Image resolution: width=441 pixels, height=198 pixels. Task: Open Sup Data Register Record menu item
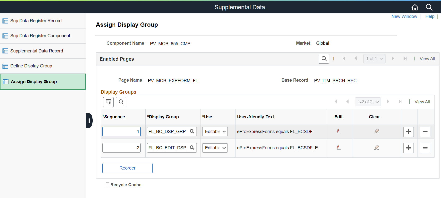click(x=43, y=21)
